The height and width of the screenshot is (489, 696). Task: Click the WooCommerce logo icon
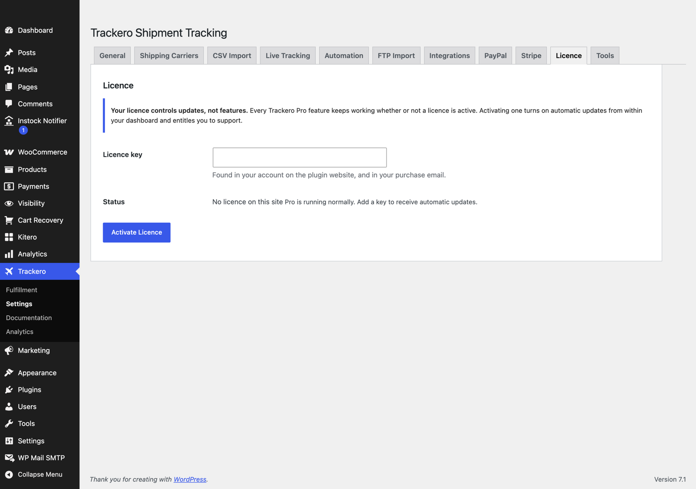(x=9, y=152)
